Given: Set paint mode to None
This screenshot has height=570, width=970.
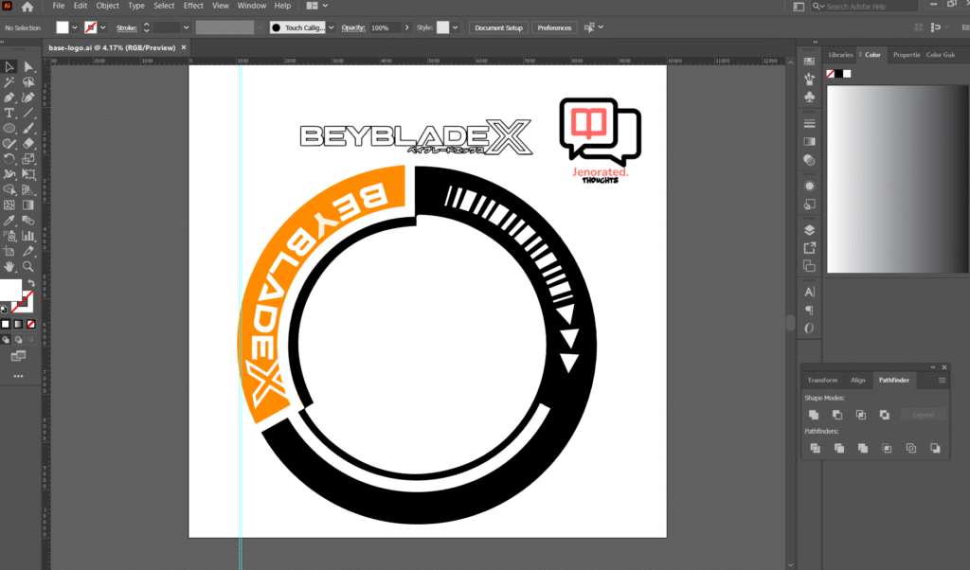Looking at the screenshot, I should pos(31,324).
